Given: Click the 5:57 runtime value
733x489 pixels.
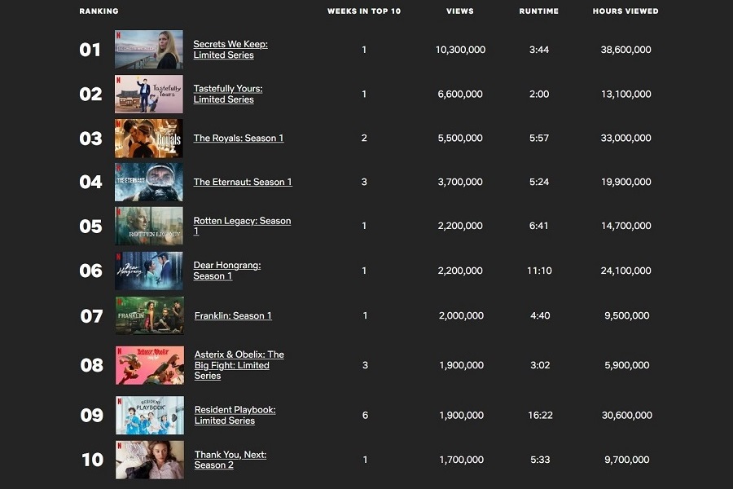Looking at the screenshot, I should [539, 138].
